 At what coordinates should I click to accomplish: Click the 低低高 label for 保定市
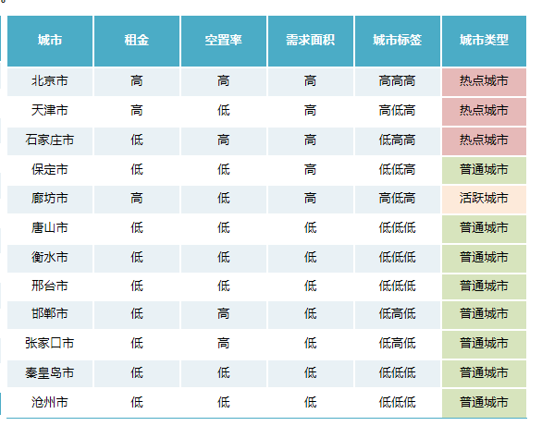tap(398, 170)
